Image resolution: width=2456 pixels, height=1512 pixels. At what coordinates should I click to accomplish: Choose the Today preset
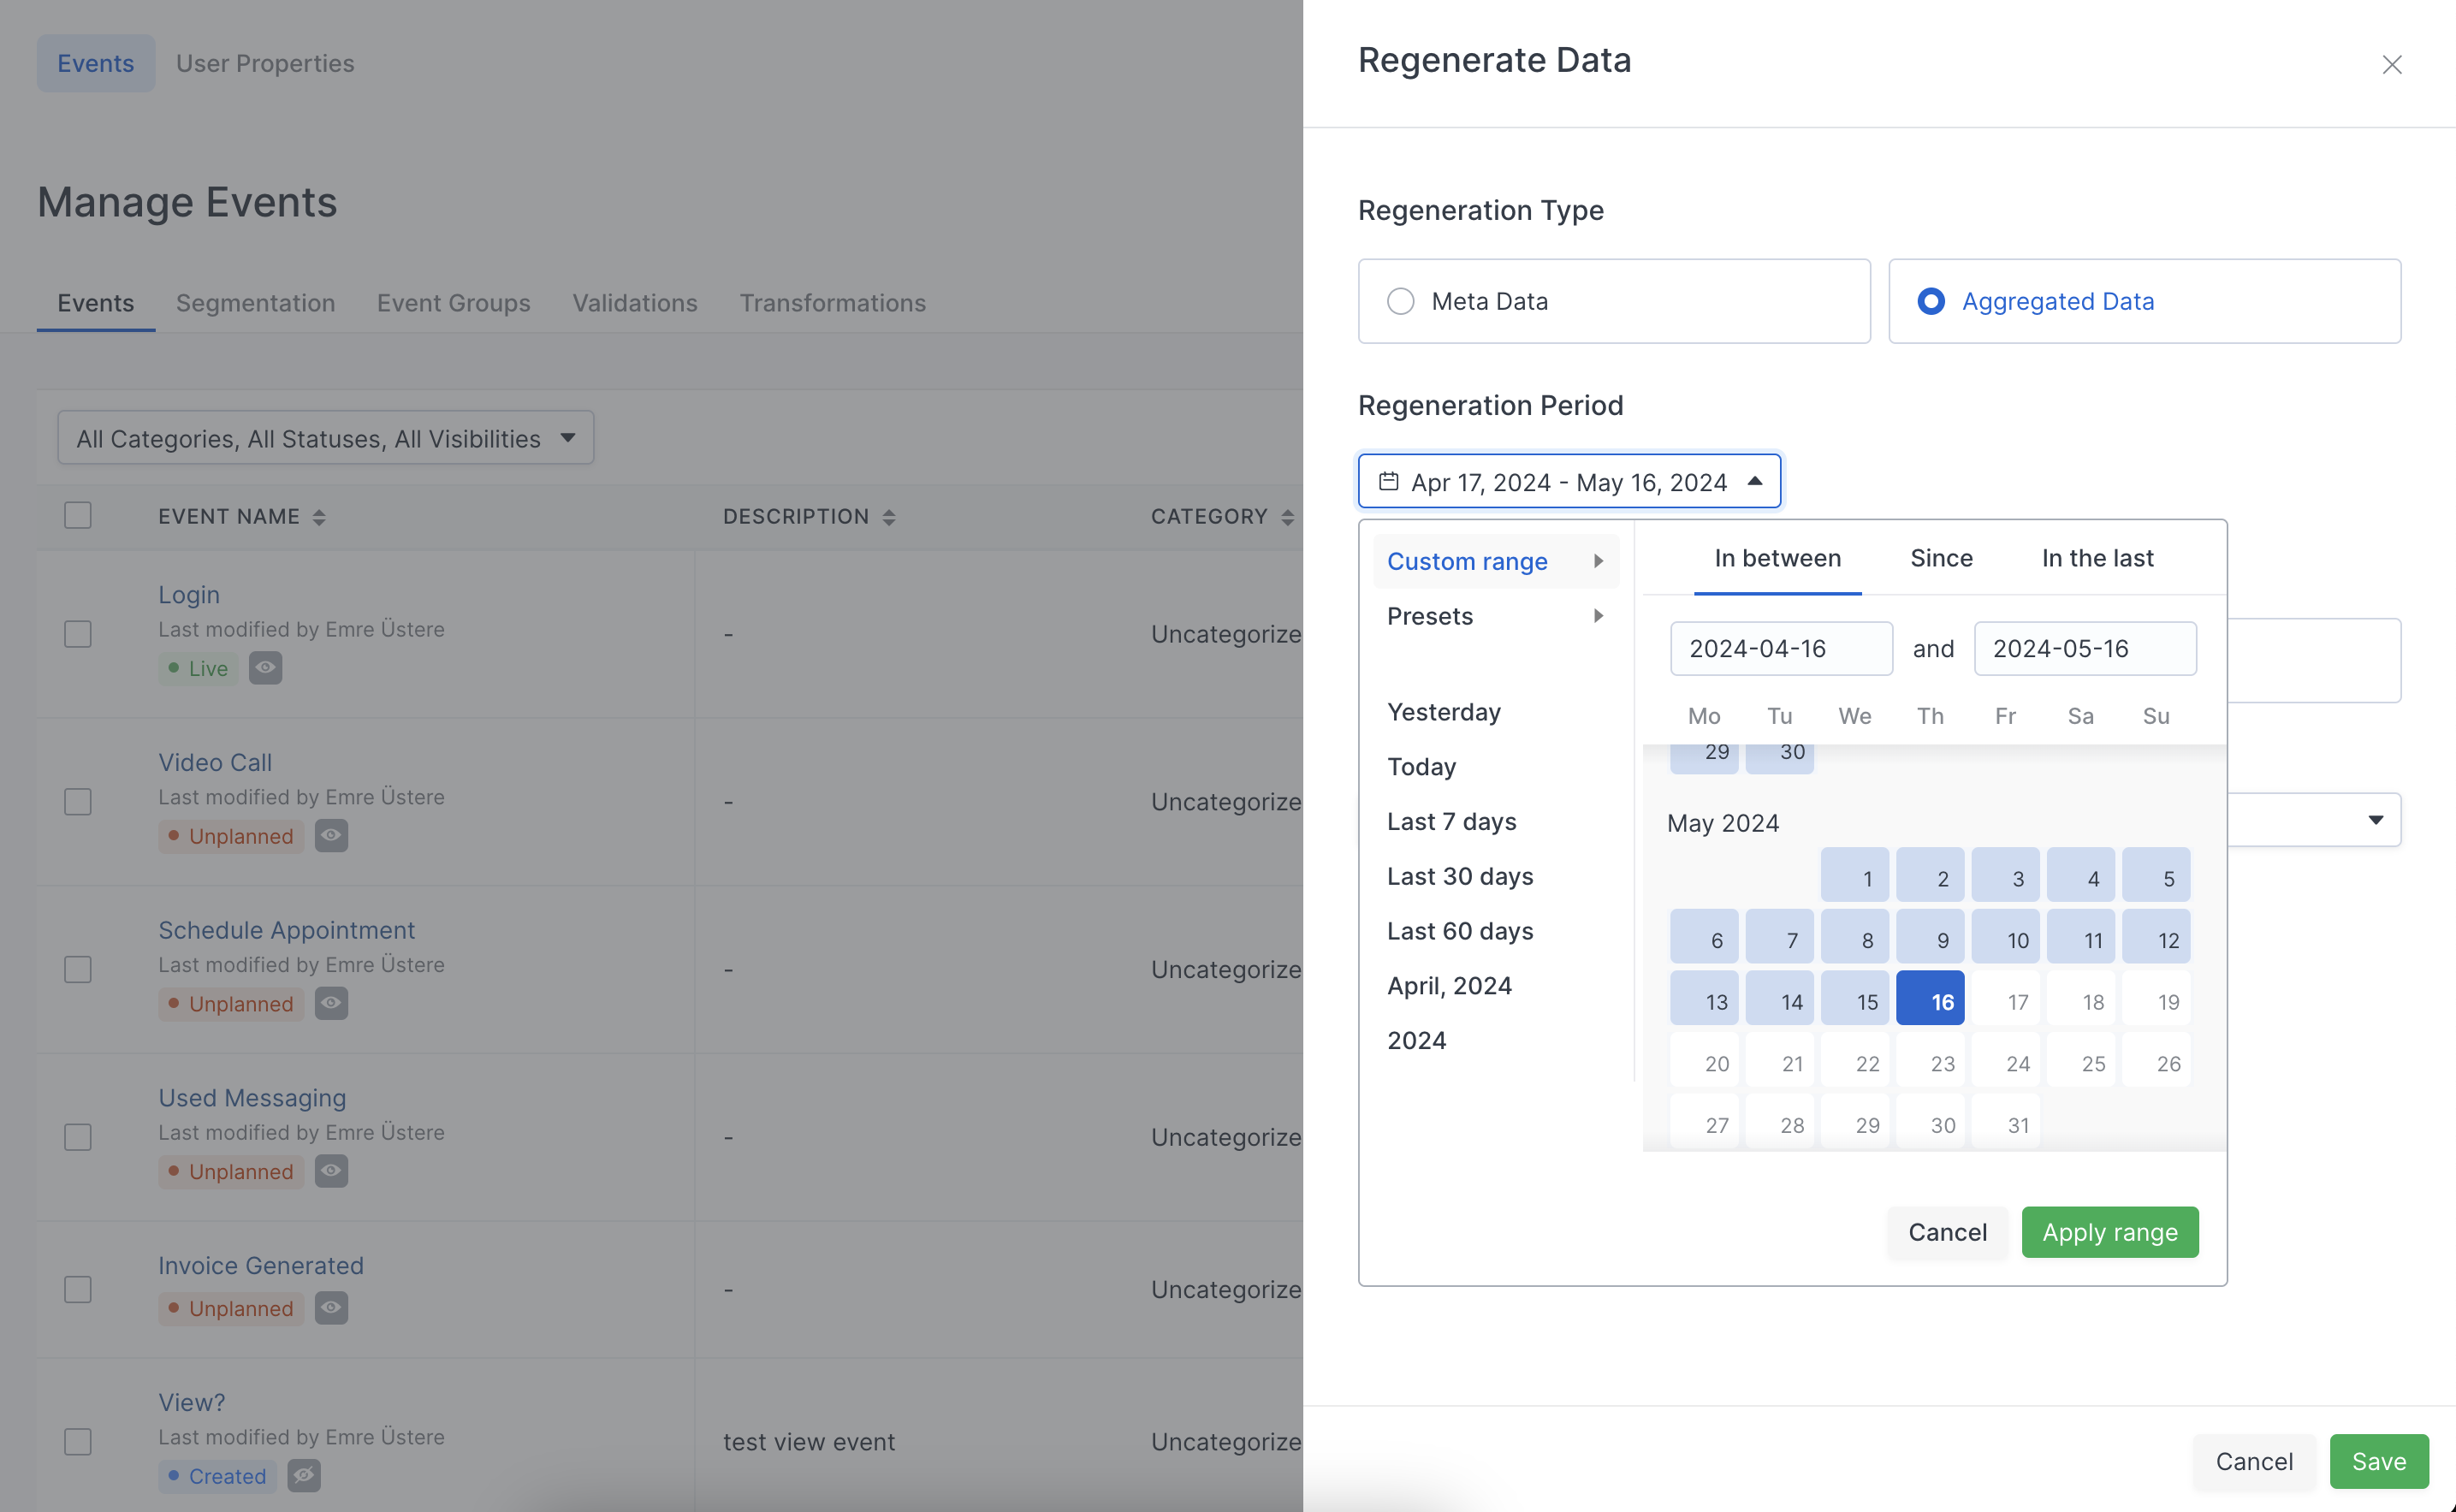pyautogui.click(x=1421, y=767)
